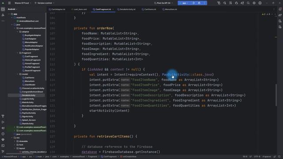The width and height of the screenshot is (283, 159).
Task: Run the app with the play button
Action: [x=194, y=3]
